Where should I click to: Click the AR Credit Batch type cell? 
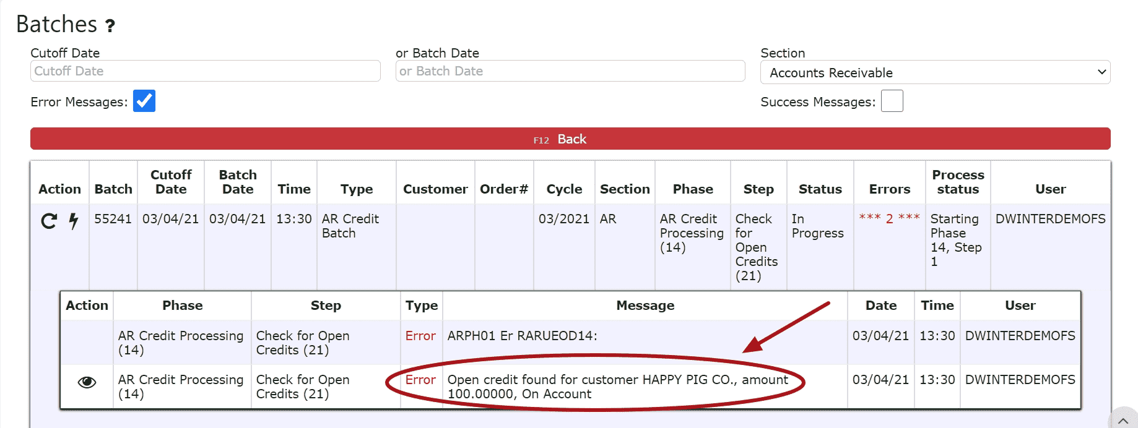point(350,226)
